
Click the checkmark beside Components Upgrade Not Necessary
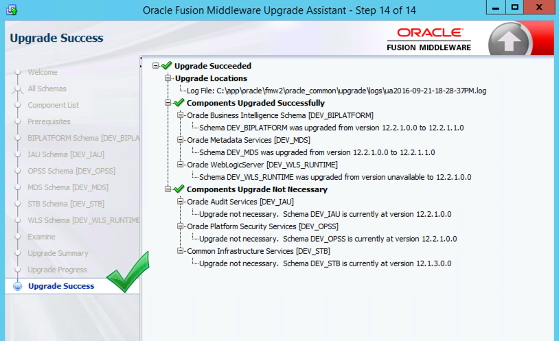pyautogui.click(x=179, y=189)
